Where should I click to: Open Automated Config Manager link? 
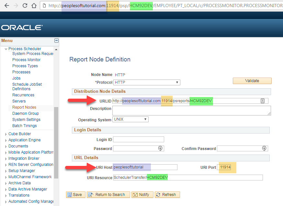[x=31, y=201]
